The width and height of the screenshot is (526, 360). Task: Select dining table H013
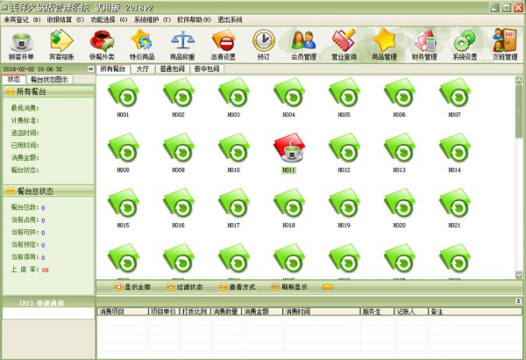[399, 153]
